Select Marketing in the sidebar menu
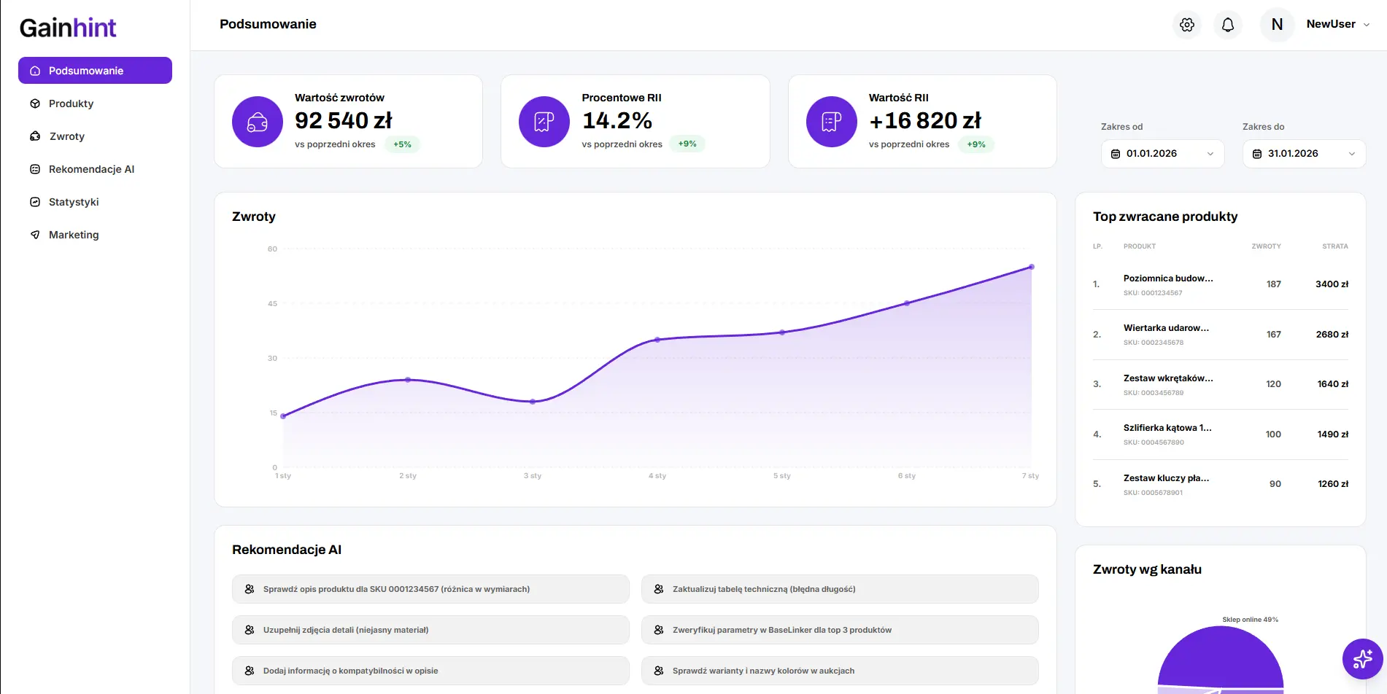 73,235
